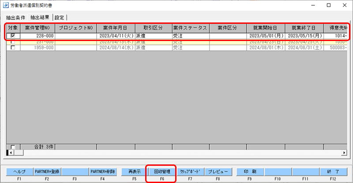353x183 pixels.
Task: Select 派遣 cell in row 1959-000
Action: pos(154,48)
